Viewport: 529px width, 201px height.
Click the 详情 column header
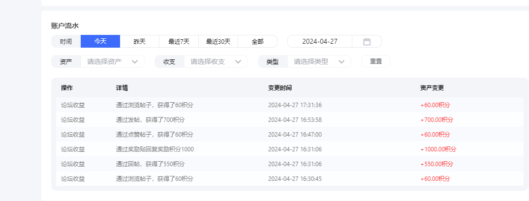pos(122,88)
